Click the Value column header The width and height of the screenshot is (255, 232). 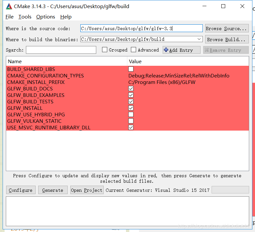(x=135, y=62)
